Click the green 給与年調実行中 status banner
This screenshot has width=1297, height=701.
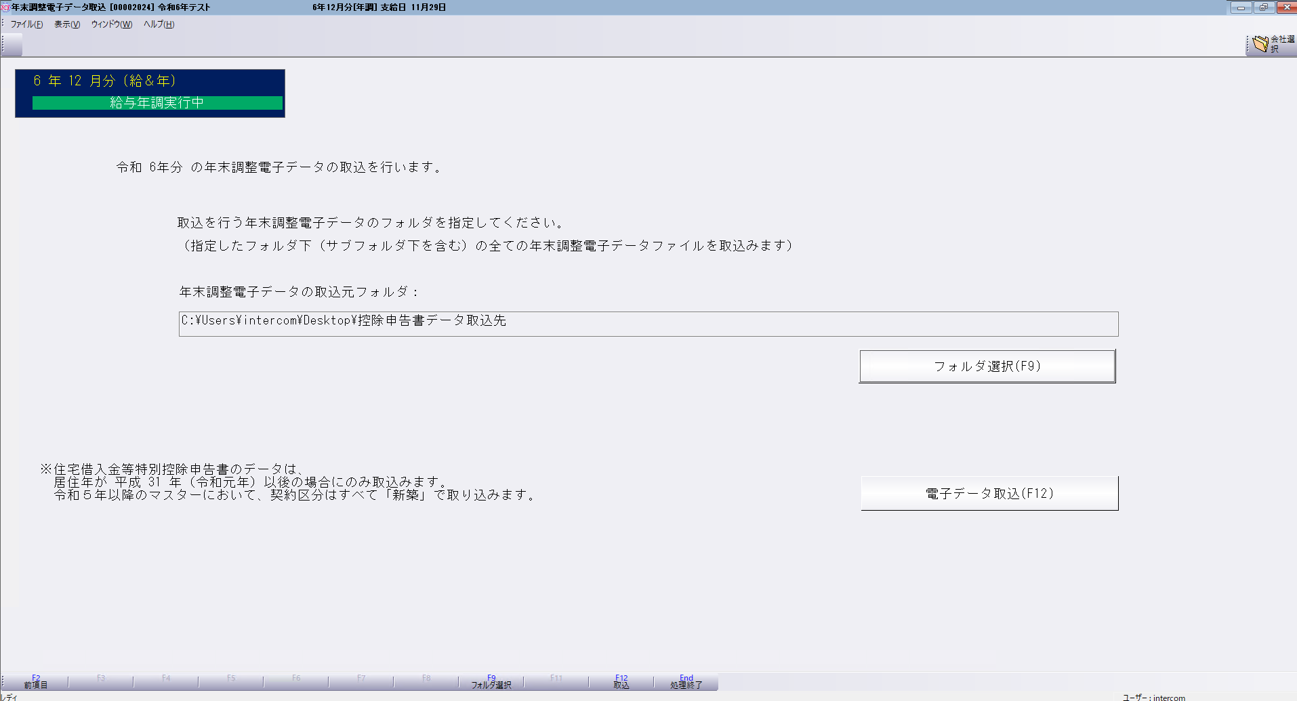[157, 103]
